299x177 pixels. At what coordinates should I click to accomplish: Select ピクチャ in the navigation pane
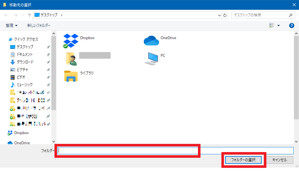[x=23, y=70]
